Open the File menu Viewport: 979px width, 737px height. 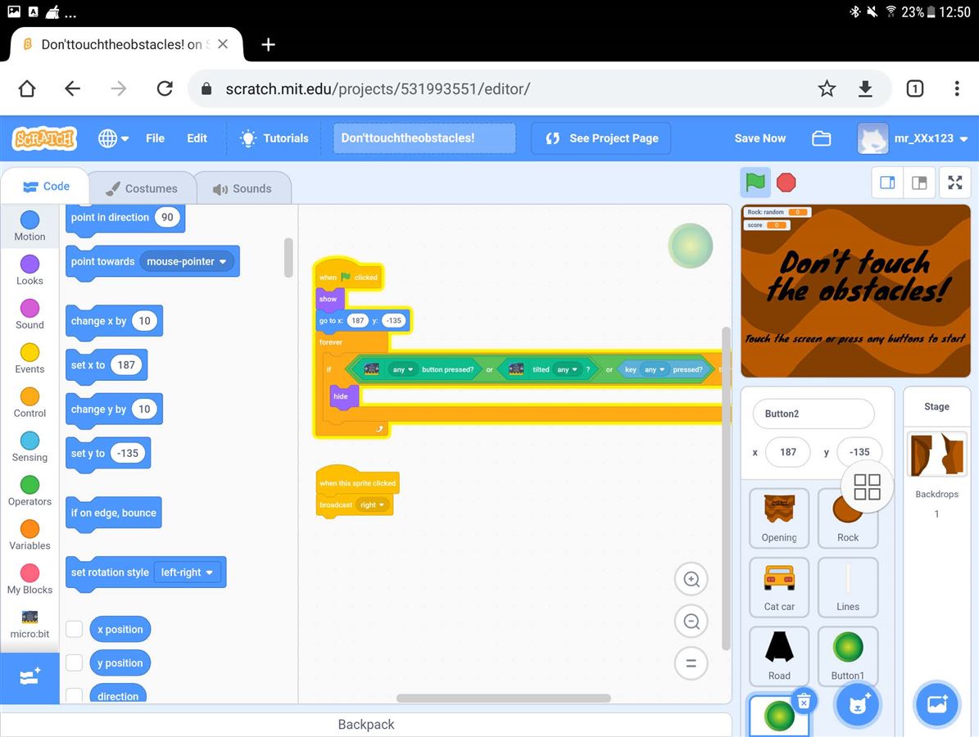coord(155,138)
